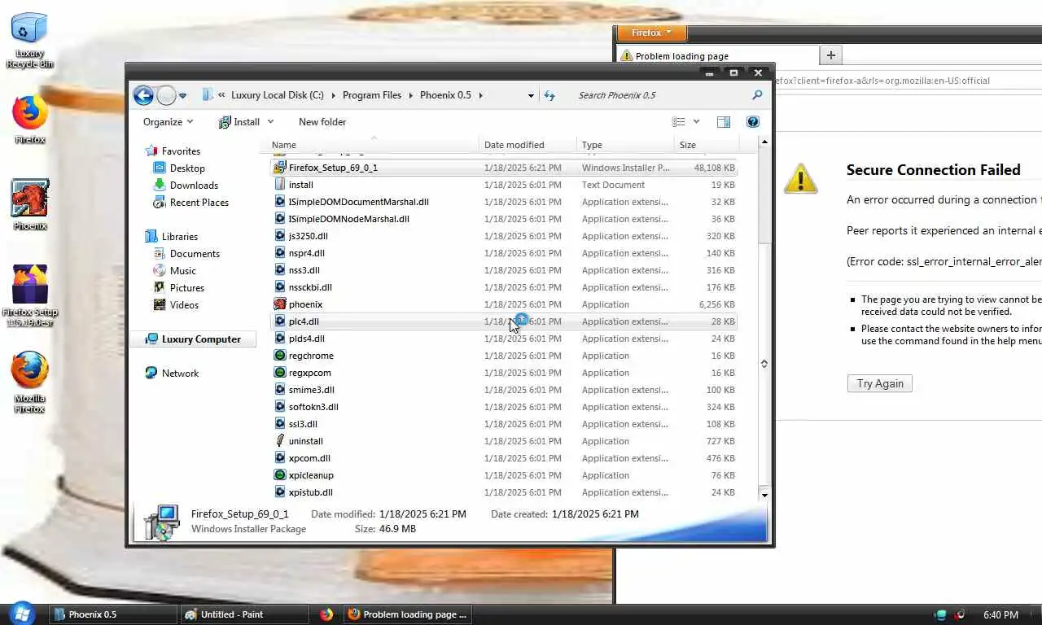Open the Phoenix desktop icon
The height and width of the screenshot is (625, 1042).
tap(30, 199)
